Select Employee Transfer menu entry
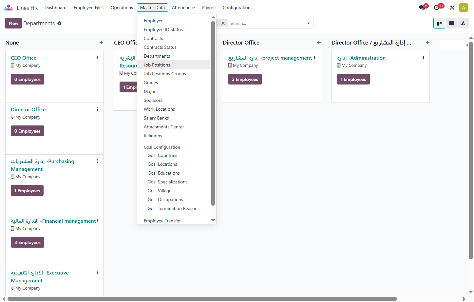The height and width of the screenshot is (302, 474). click(x=174, y=221)
